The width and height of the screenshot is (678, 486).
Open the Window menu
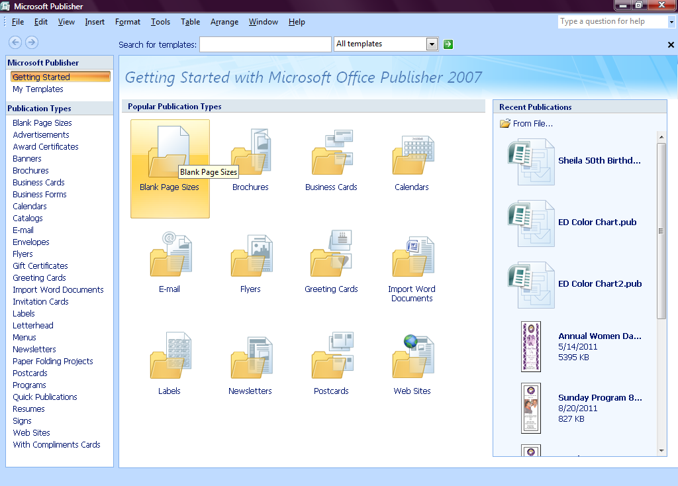click(x=264, y=22)
